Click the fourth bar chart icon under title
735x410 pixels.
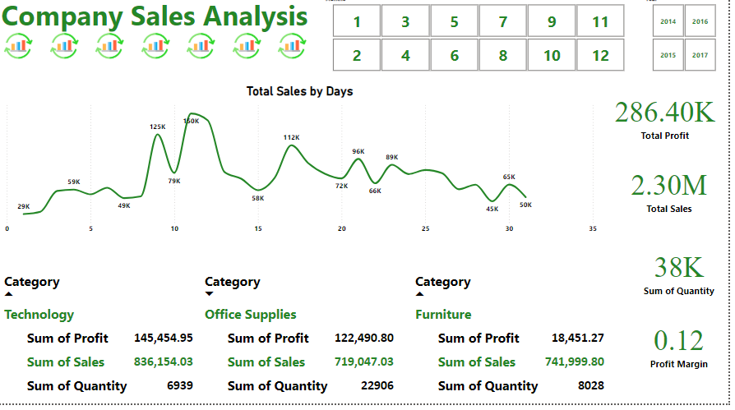click(155, 46)
